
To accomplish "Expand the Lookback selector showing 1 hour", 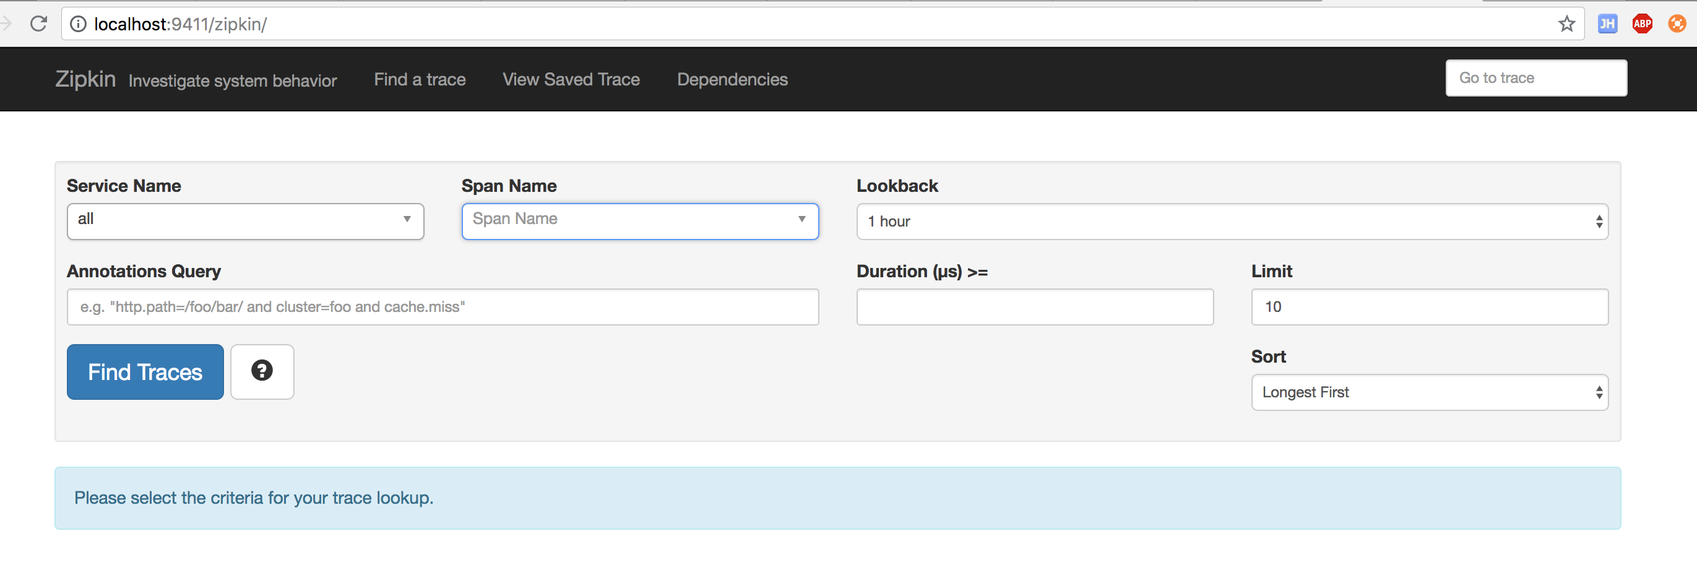I will click(x=1232, y=222).
